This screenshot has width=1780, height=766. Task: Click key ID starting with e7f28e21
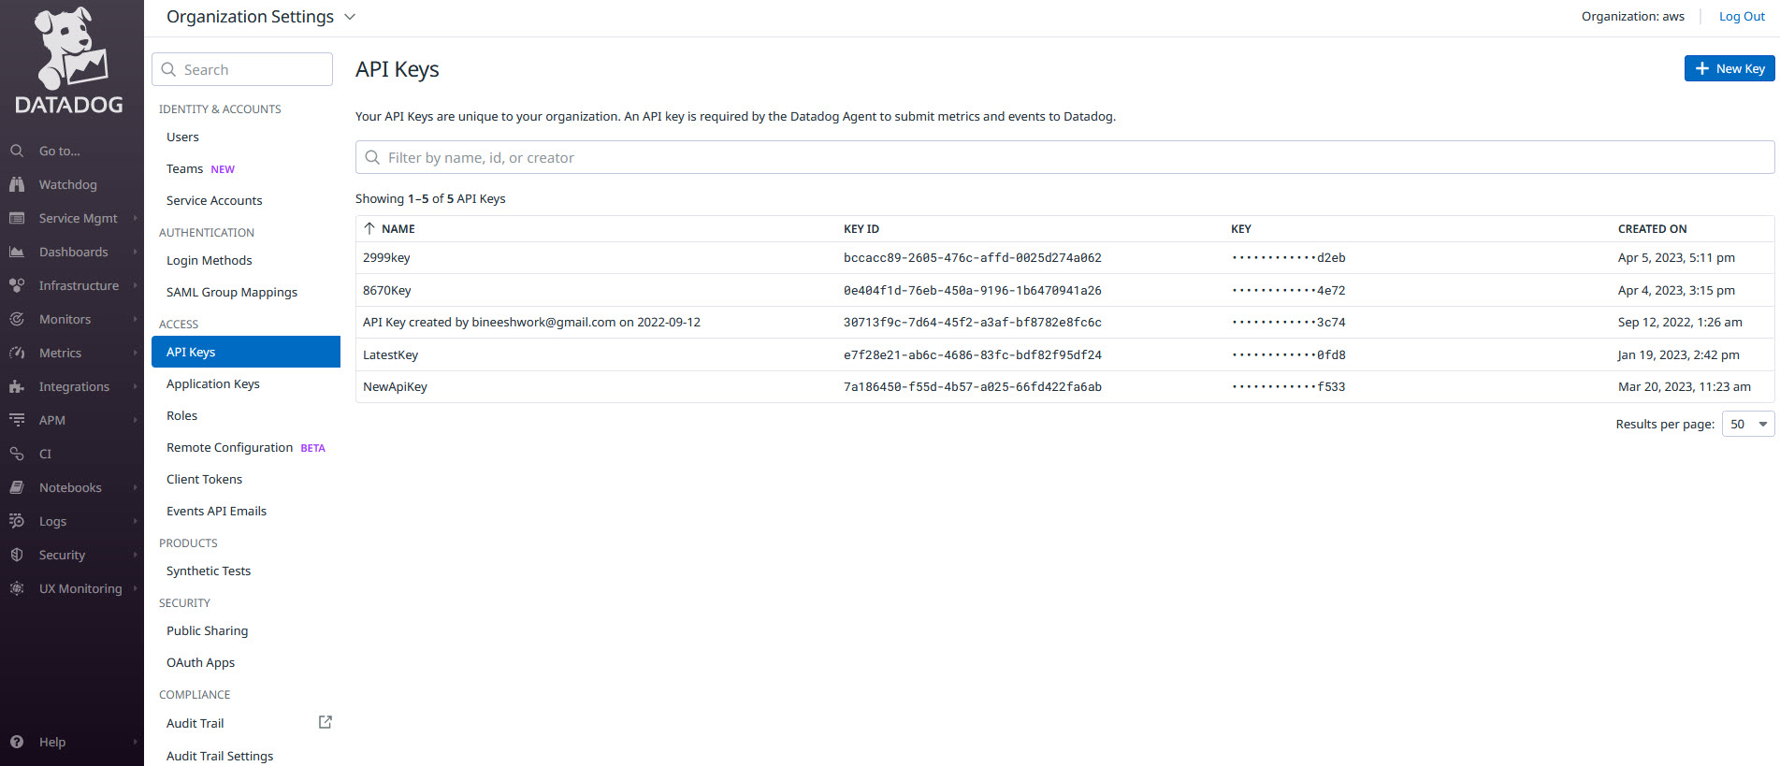[973, 354]
